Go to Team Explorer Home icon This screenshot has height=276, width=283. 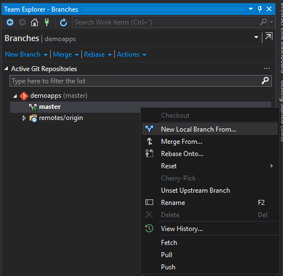pos(35,22)
